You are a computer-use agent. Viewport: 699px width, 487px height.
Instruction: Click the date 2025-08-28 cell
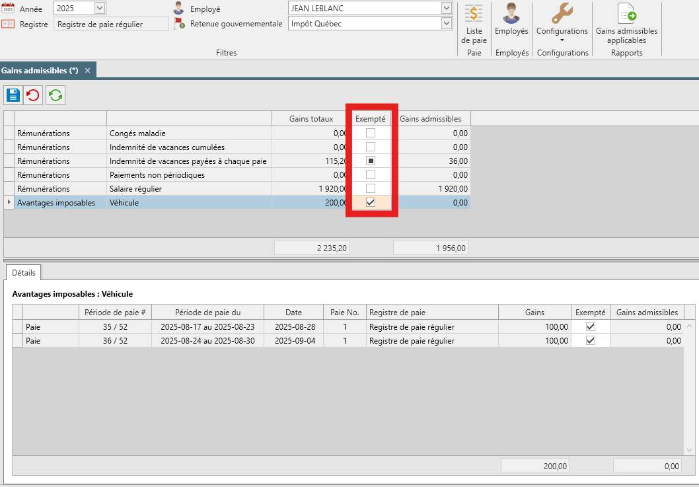point(295,326)
